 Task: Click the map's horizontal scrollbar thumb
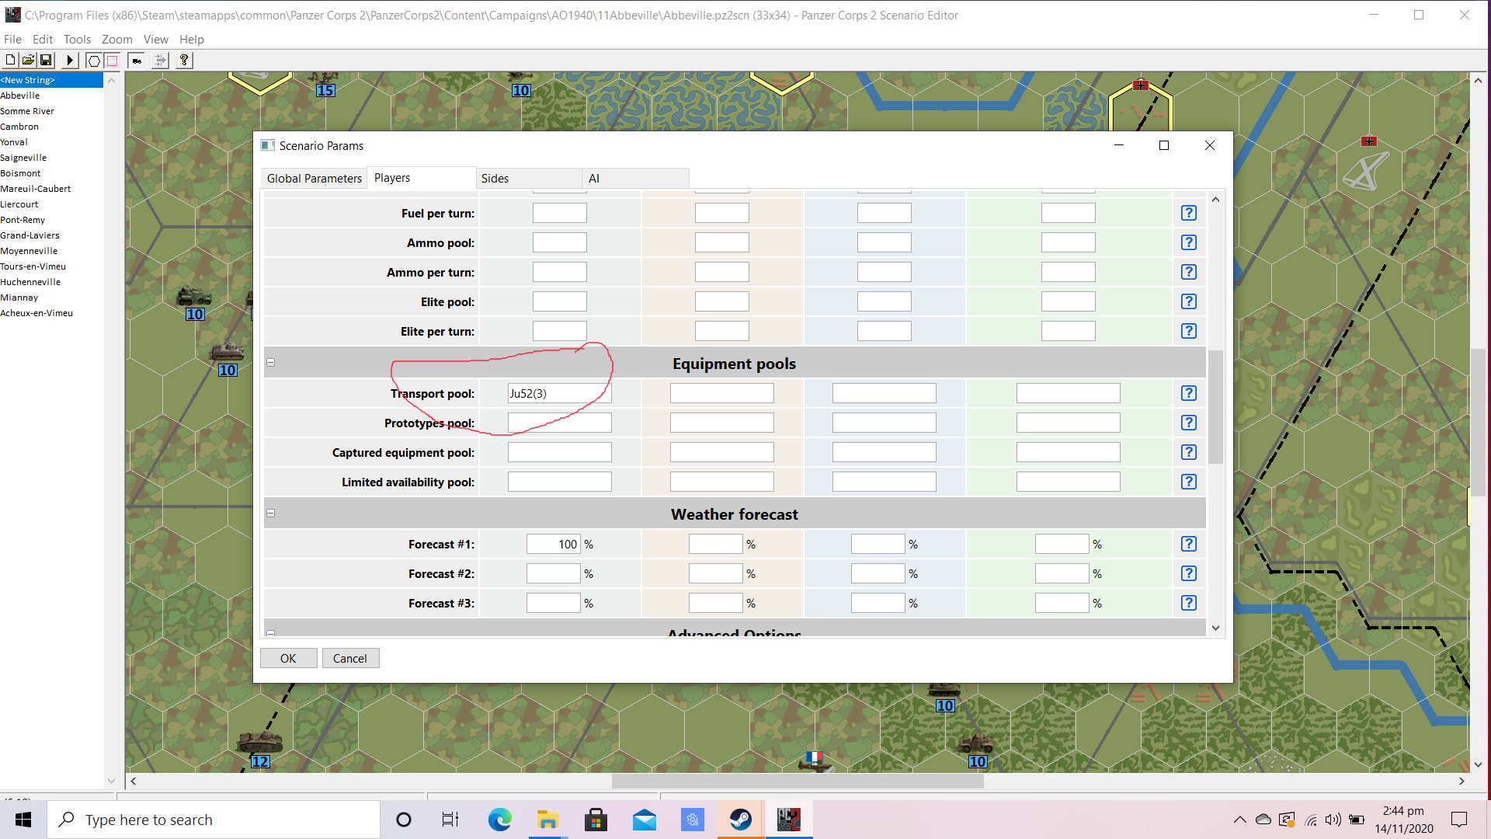[798, 781]
